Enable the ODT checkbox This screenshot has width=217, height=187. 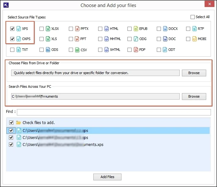(x=159, y=50)
